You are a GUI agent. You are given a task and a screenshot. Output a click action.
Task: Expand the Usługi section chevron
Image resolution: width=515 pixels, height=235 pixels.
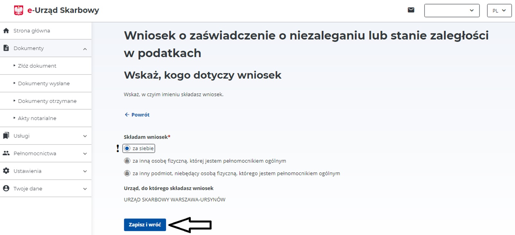click(85, 136)
